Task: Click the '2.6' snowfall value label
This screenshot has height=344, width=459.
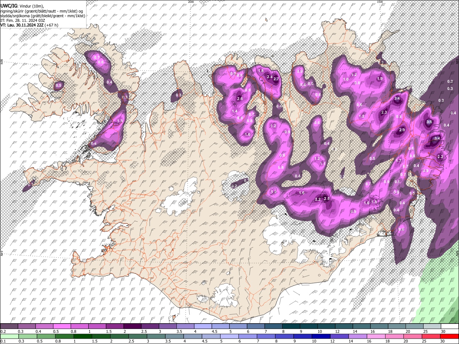Action: click(240, 99)
